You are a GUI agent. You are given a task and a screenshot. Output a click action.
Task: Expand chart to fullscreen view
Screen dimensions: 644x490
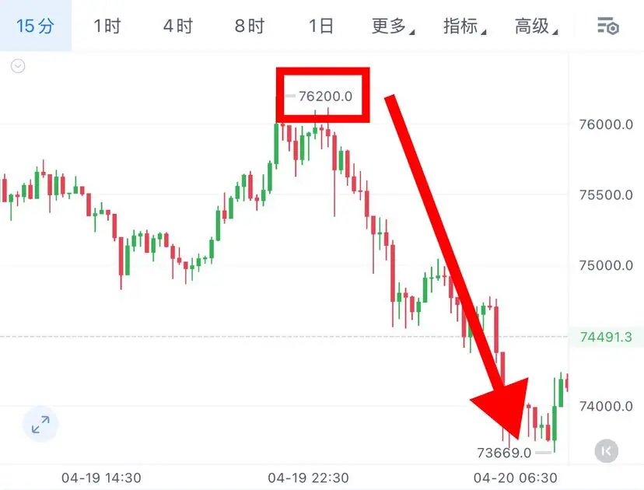(40, 425)
